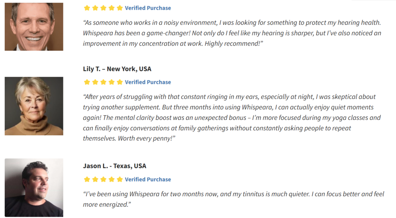This screenshot has height=218, width=396.
Task: Click the fifth star in Jason L.'s rating
Action: click(x=120, y=179)
